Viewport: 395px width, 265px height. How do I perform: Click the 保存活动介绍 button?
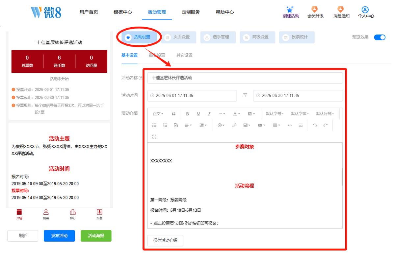165,240
